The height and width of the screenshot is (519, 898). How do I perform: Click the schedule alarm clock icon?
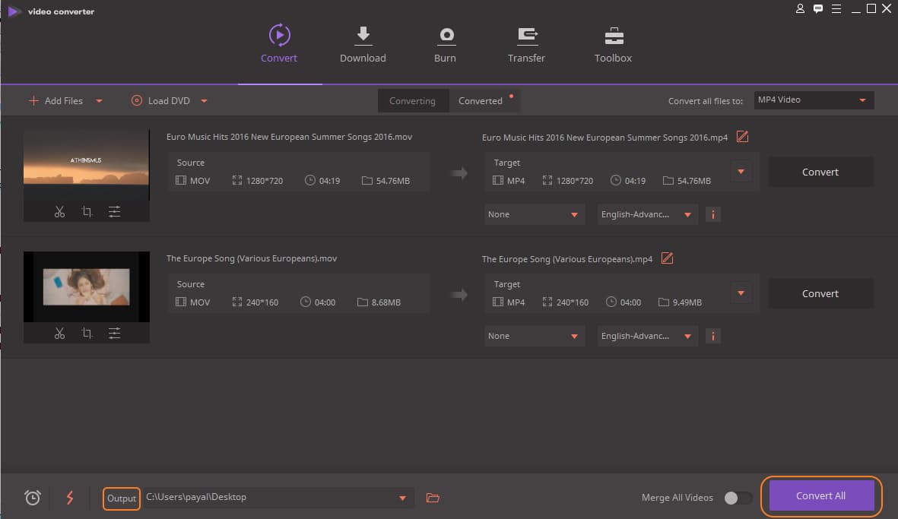[x=32, y=498]
